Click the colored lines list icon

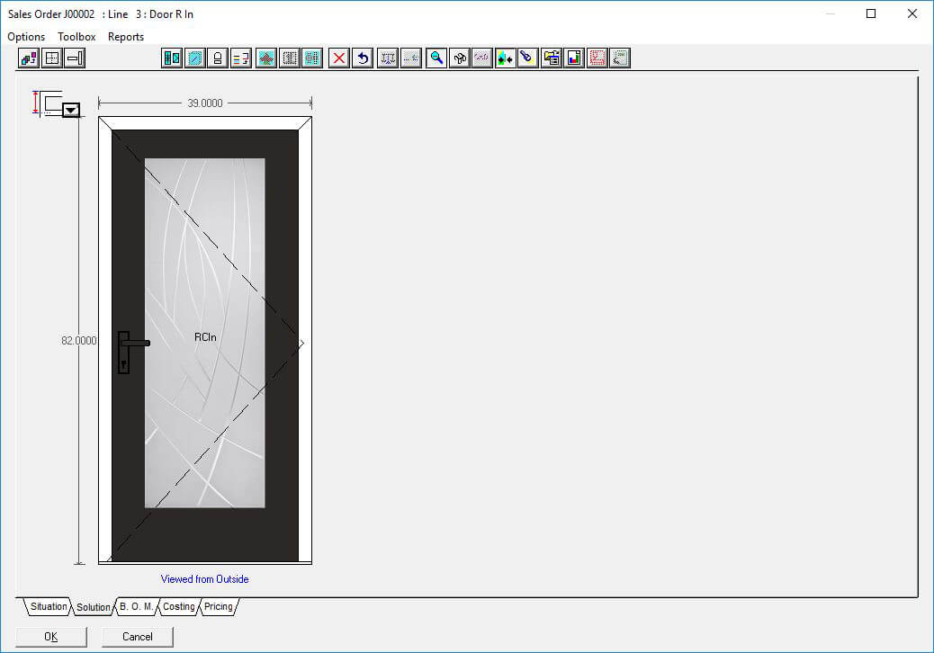coord(240,58)
